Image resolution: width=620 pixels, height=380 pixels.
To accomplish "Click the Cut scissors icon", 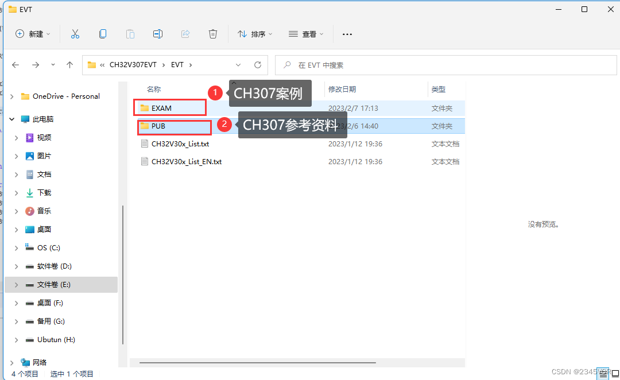I will [x=75, y=34].
